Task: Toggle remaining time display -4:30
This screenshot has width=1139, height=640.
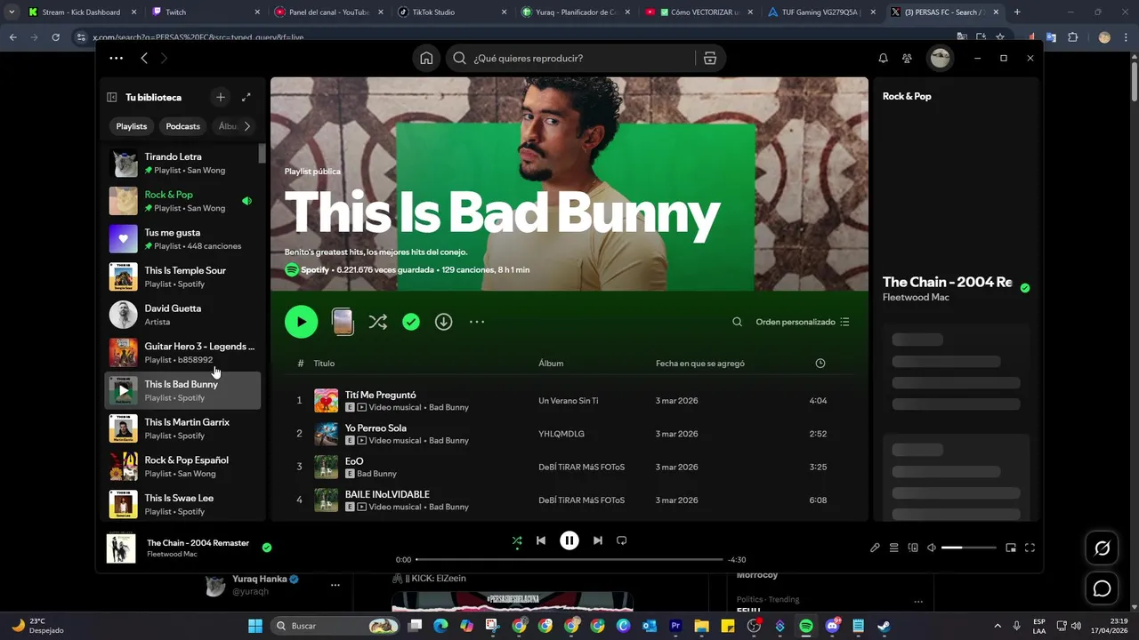Action: [x=737, y=560]
